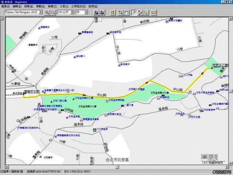
Task: Open the 傳輸(R) menu
Action: pyautogui.click(x=40, y=7)
